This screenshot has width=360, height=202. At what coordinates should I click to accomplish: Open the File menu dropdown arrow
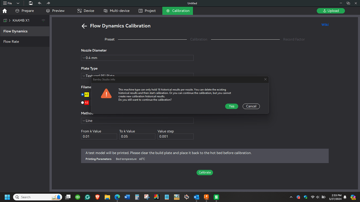point(18,3)
